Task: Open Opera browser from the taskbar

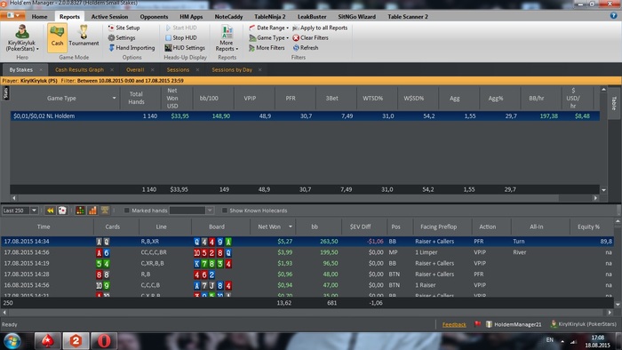Action: coord(104,341)
